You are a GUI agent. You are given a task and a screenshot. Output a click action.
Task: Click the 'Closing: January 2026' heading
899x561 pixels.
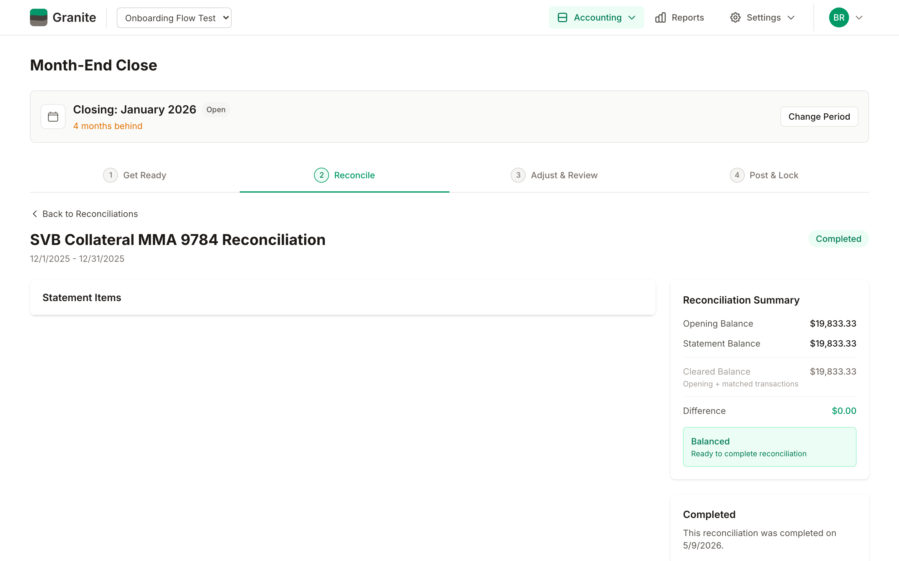point(135,109)
